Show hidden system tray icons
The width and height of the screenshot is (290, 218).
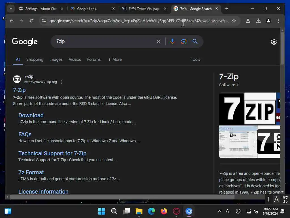pos(219,211)
